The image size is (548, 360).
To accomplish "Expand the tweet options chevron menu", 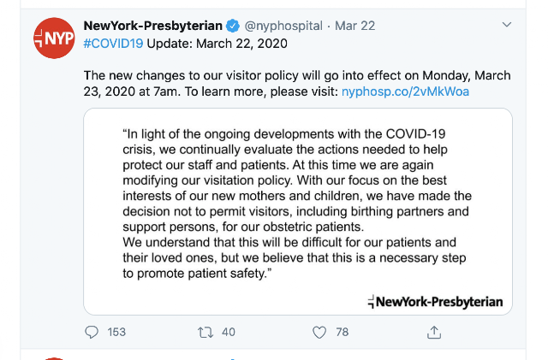I will pos(507,25).
